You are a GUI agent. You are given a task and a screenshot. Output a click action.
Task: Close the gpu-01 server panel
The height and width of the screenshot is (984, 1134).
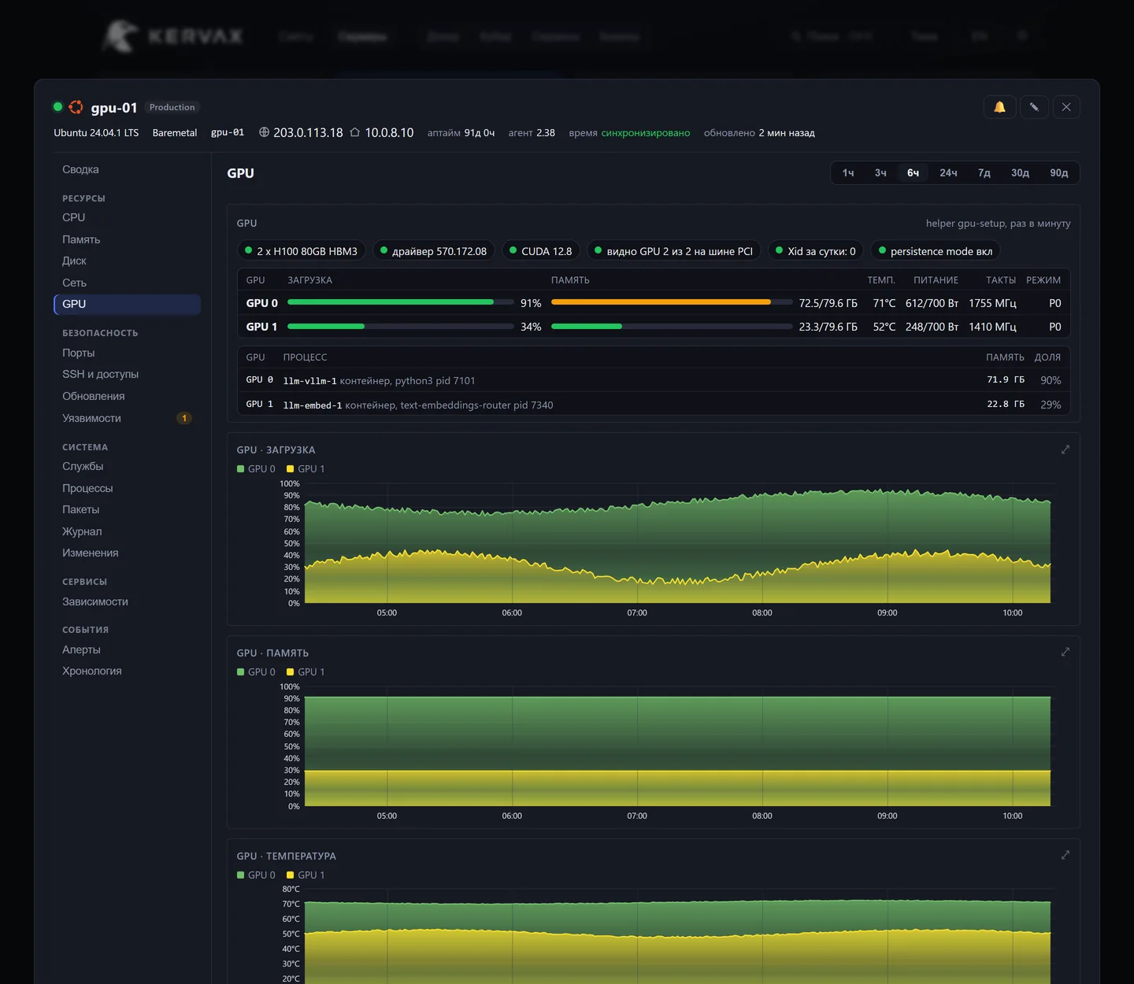1066,107
